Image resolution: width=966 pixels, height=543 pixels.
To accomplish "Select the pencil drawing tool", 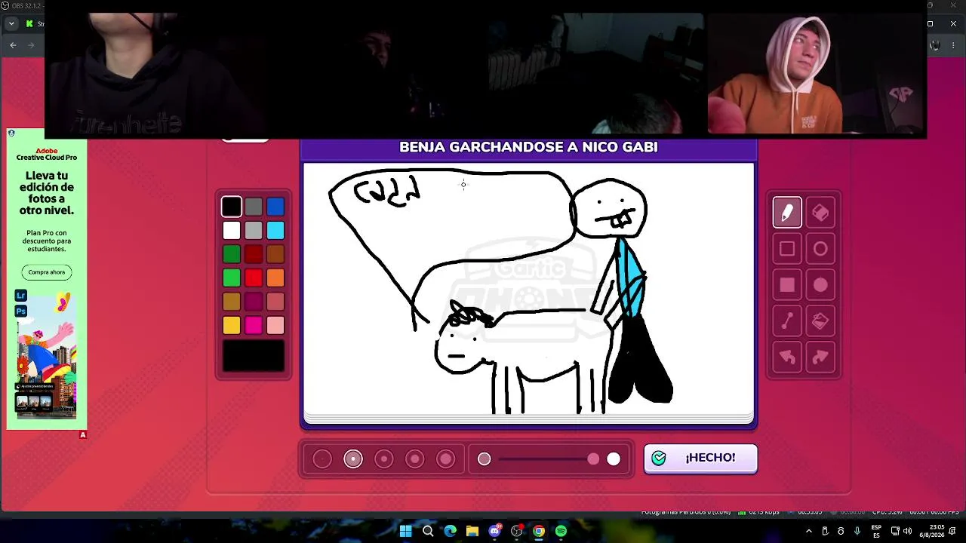I will point(787,213).
